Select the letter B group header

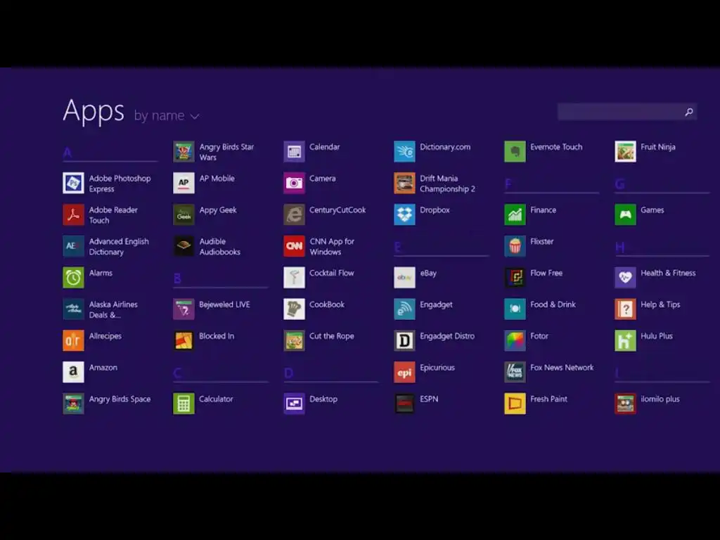(178, 278)
